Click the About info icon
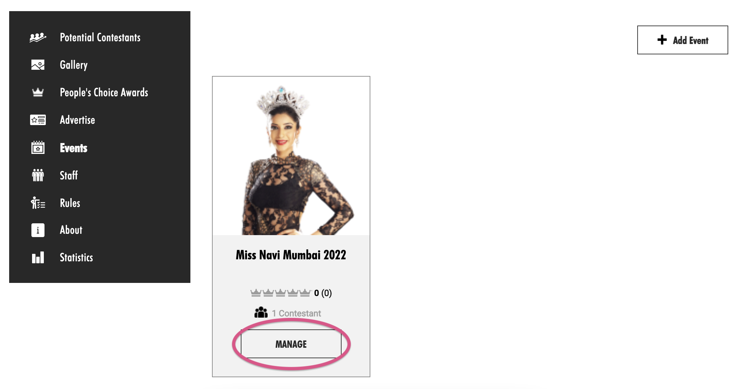 [38, 230]
